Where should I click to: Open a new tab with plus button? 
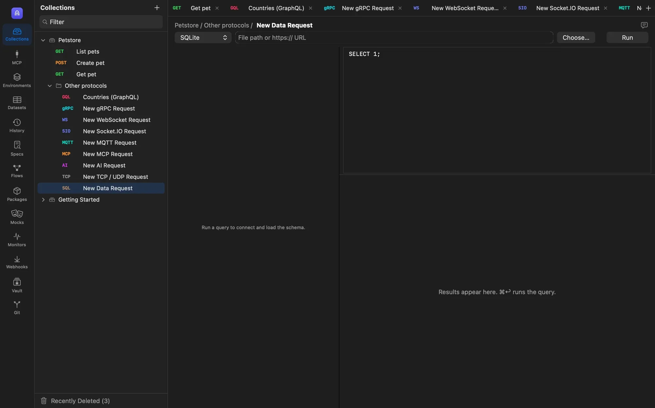tap(648, 8)
